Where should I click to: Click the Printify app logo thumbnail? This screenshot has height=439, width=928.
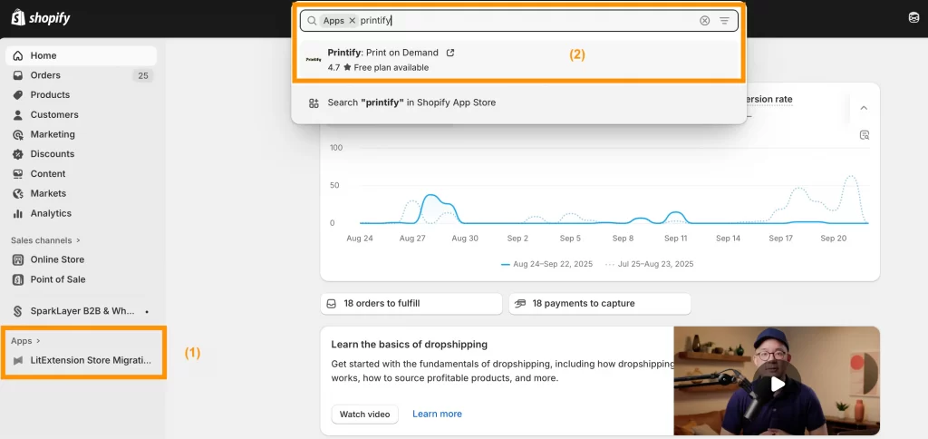point(313,60)
